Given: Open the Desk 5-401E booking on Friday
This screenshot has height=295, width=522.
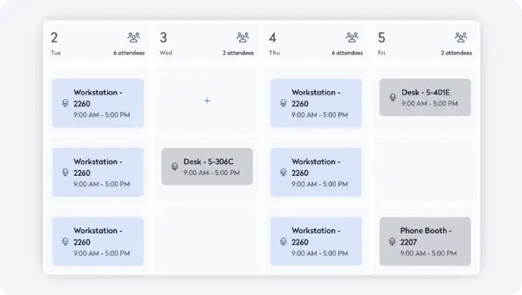Looking at the screenshot, I should [x=425, y=98].
